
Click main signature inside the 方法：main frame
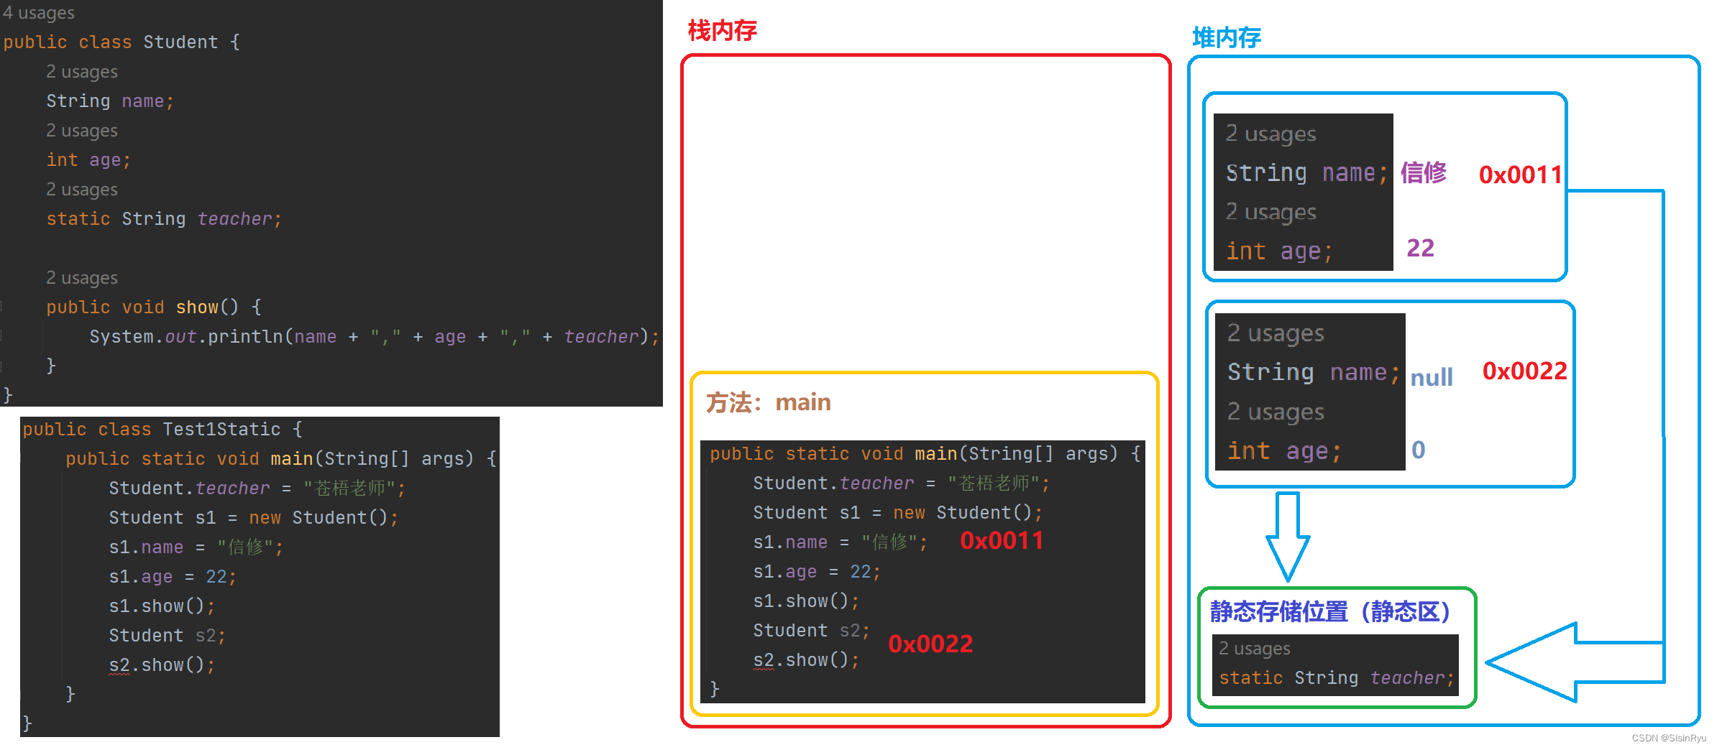pyautogui.click(x=925, y=453)
